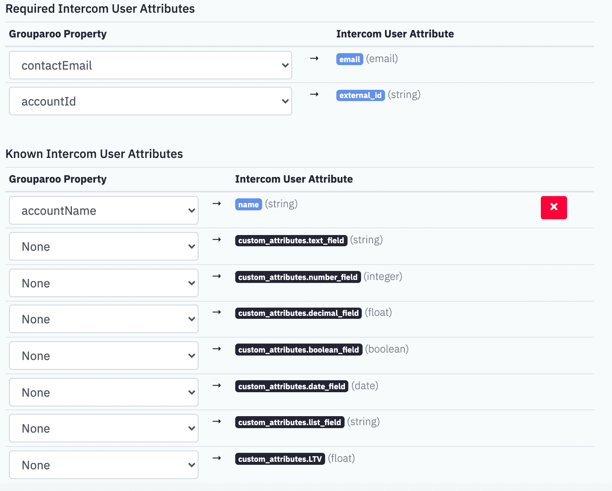Screen dimensions: 612x491
Task: Open the accountId property dropdown
Action: pos(151,101)
